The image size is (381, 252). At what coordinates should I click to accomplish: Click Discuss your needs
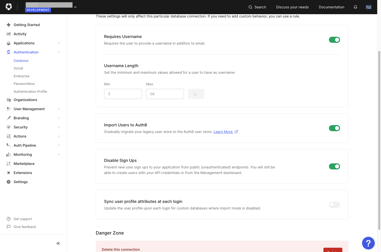pos(292,7)
